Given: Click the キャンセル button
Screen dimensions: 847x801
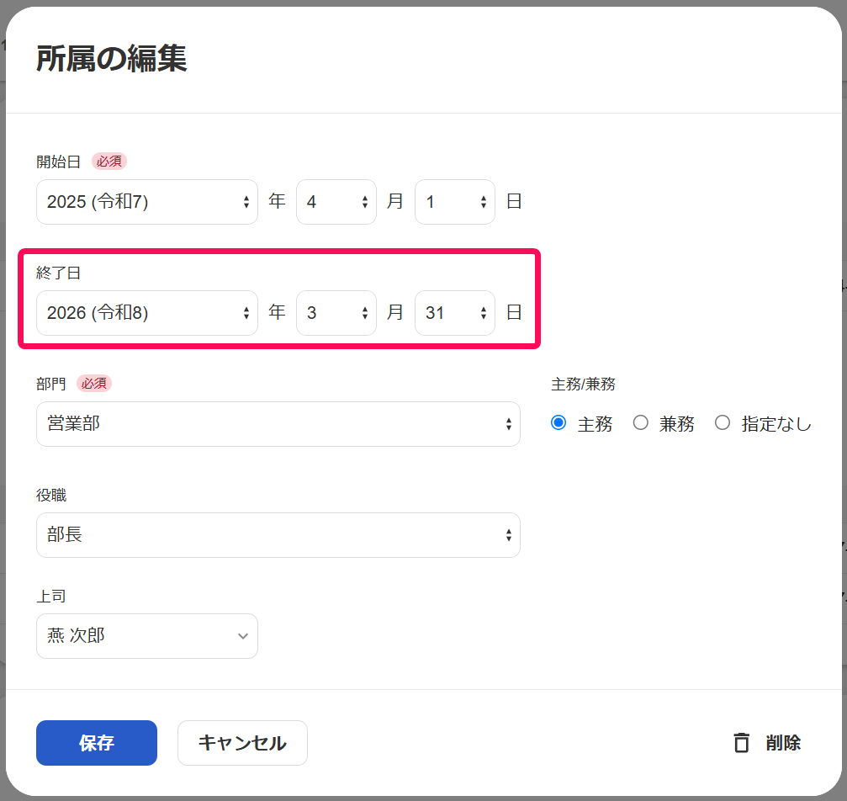Looking at the screenshot, I should point(242,743).
